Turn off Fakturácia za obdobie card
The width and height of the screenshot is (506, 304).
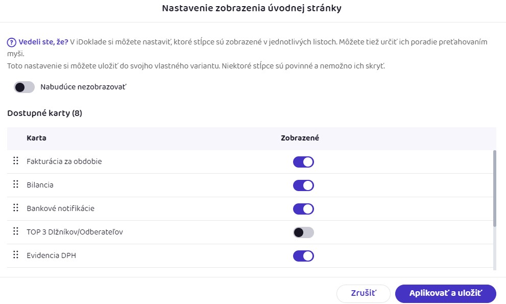(x=303, y=162)
